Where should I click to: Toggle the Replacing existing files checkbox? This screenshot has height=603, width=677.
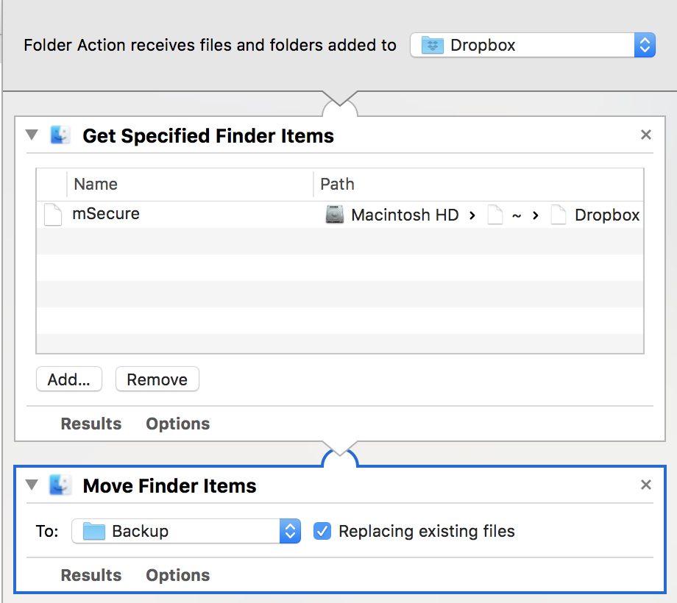[322, 531]
